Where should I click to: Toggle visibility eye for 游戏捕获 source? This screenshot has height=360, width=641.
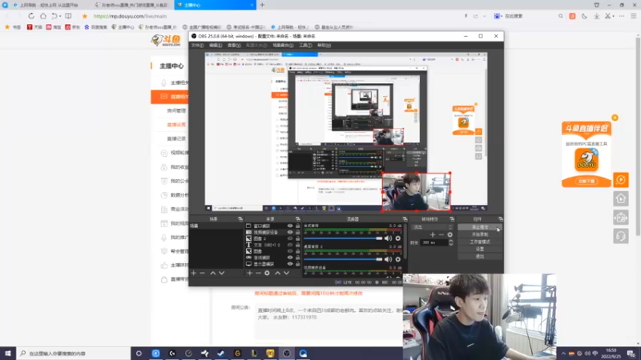point(290,258)
